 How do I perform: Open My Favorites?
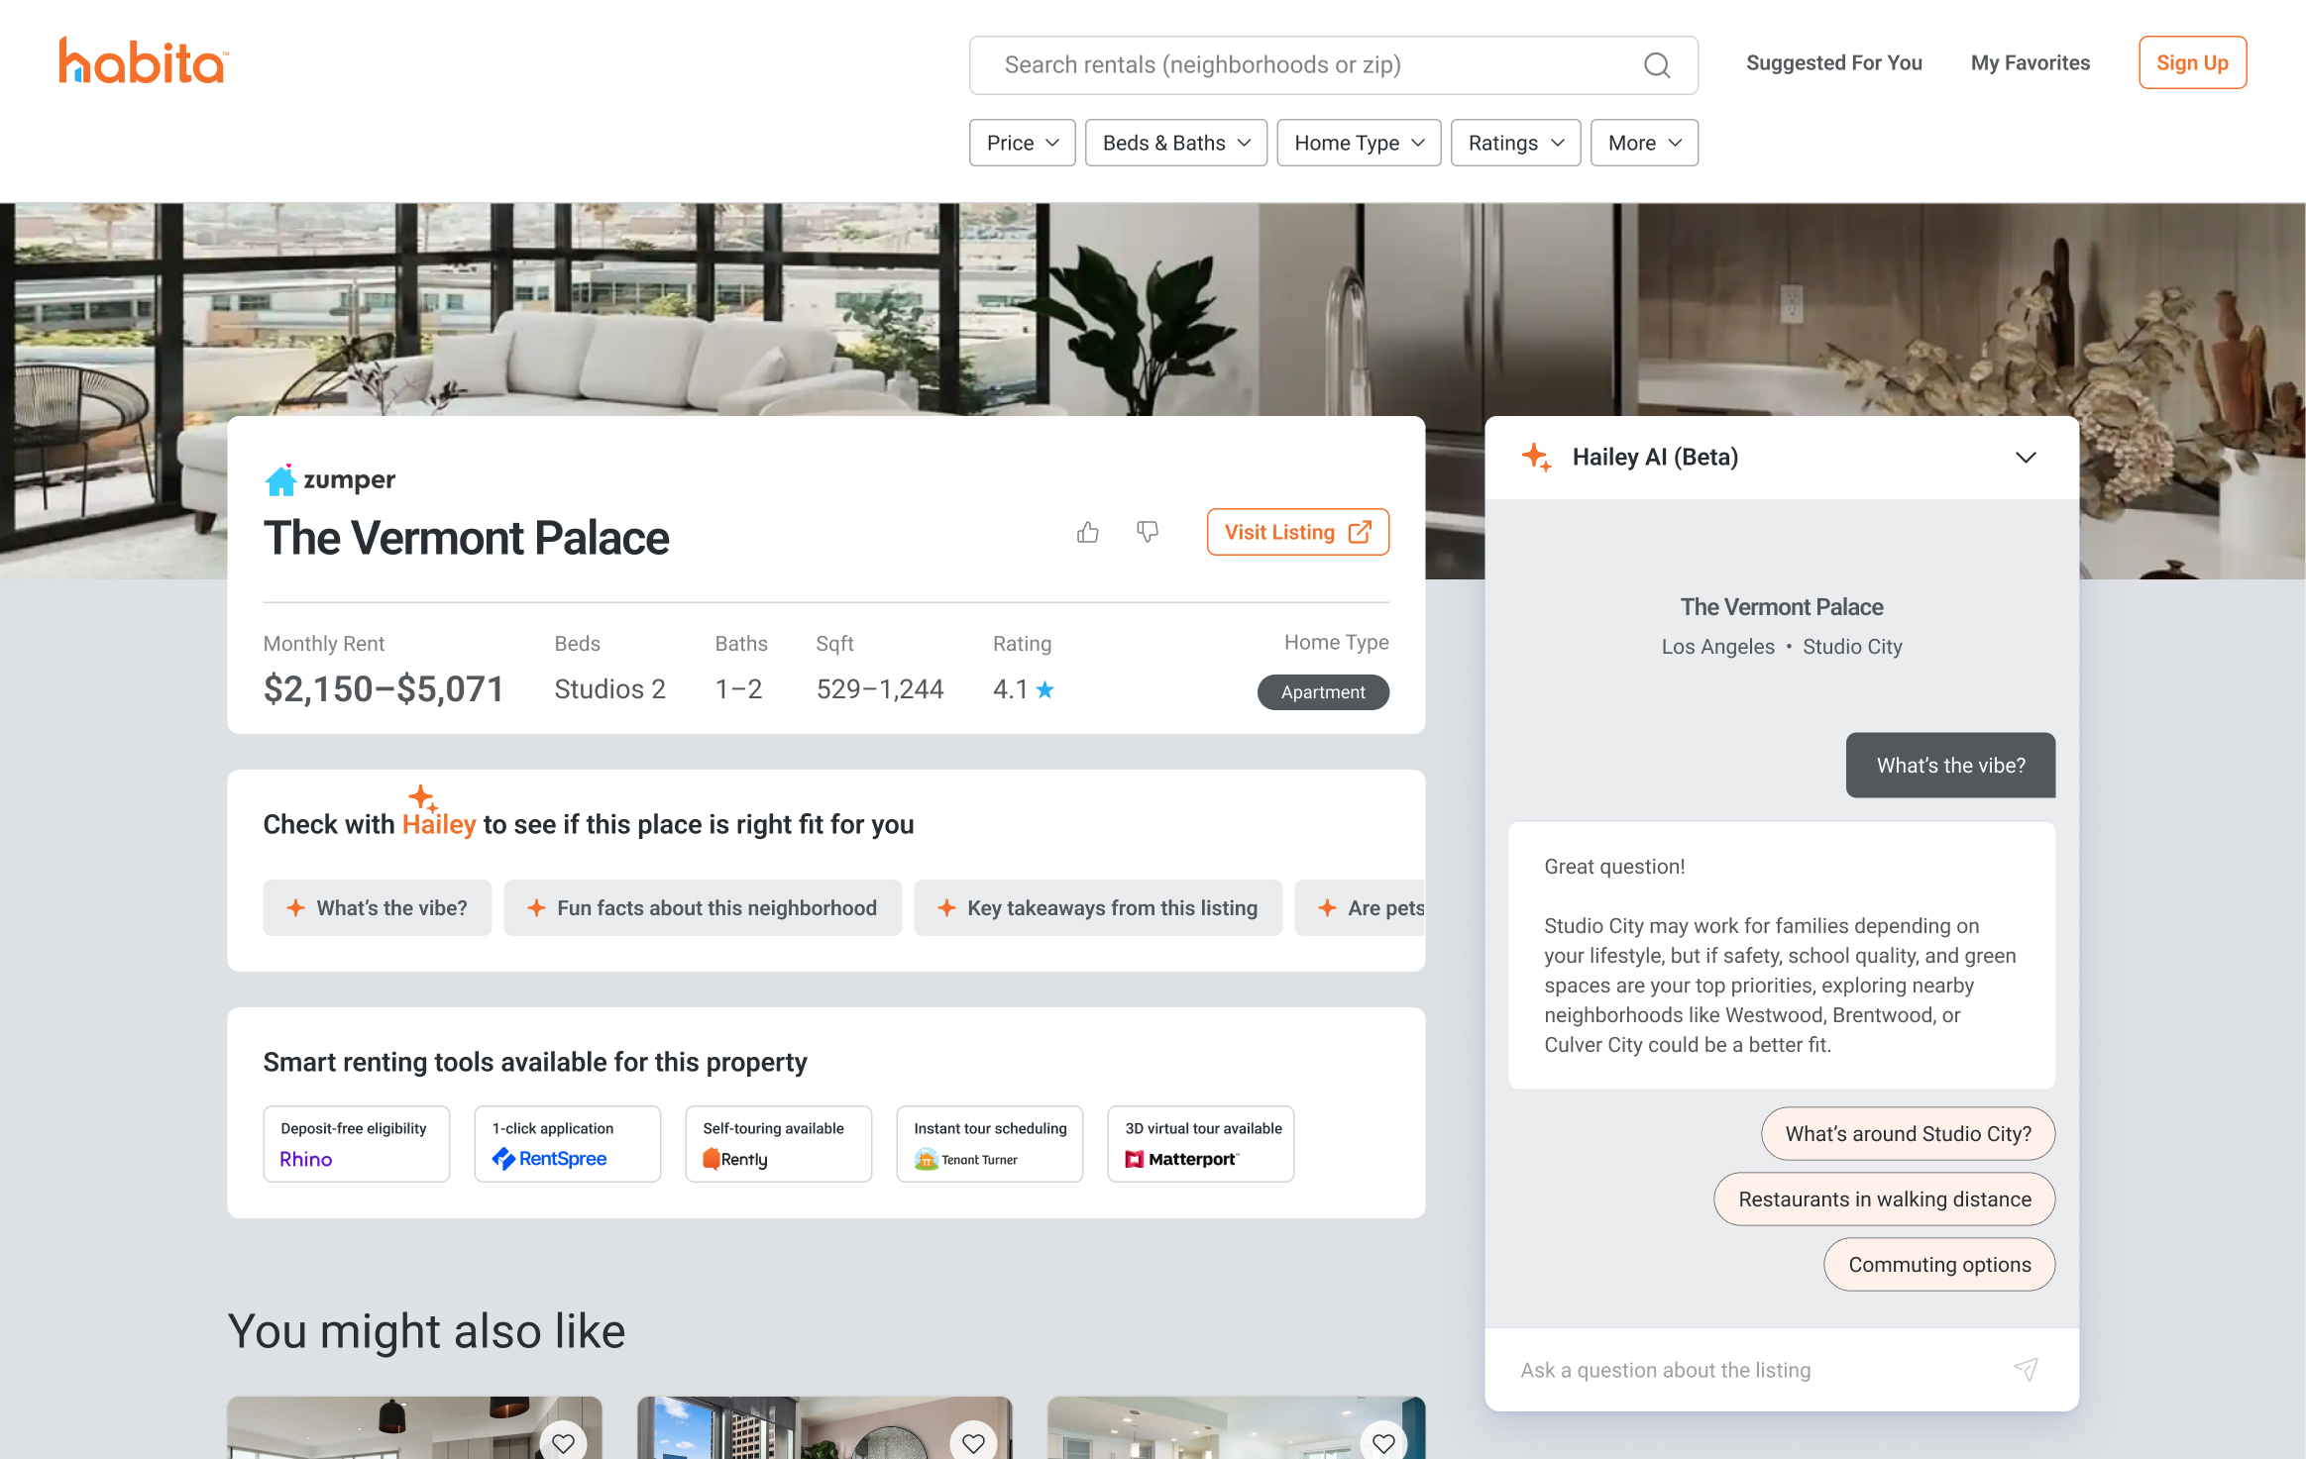point(2031,62)
